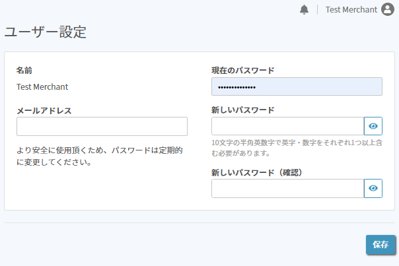Focus the メールアドレス input field

[102, 126]
